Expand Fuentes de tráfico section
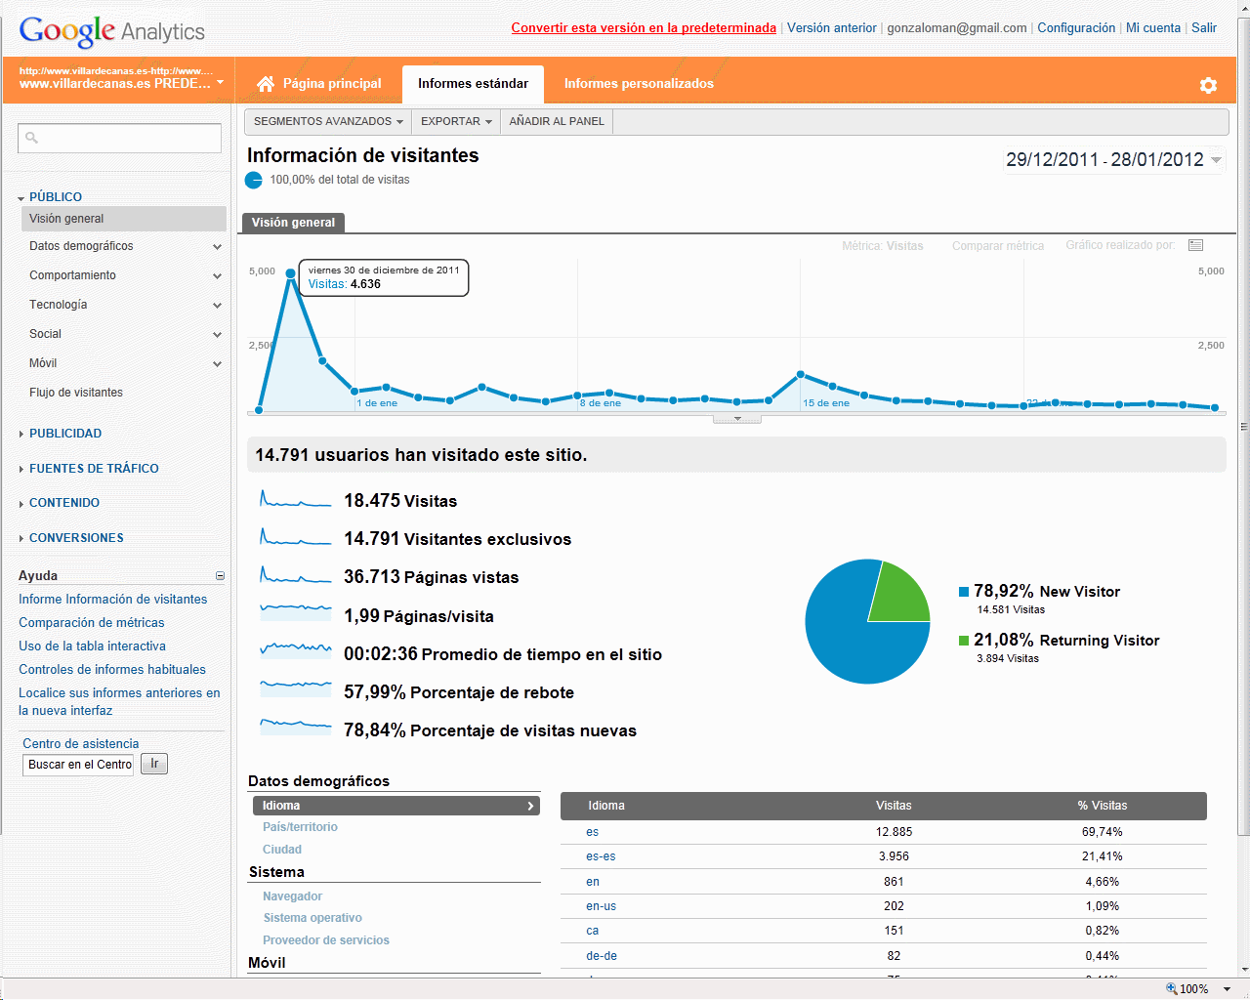 click(21, 469)
